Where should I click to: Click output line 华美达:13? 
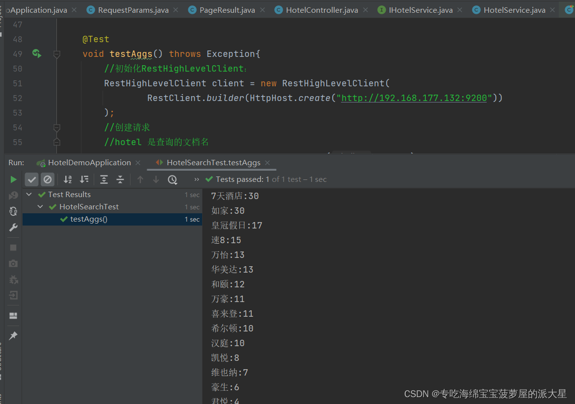[x=232, y=270]
